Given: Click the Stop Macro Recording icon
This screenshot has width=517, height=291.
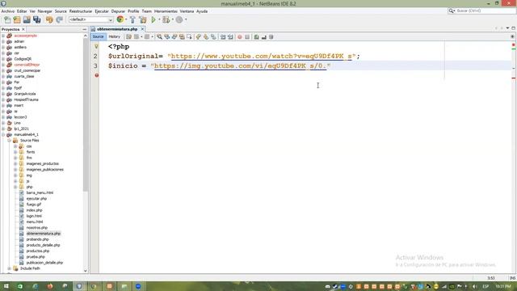Looking at the screenshot, I should point(247,37).
